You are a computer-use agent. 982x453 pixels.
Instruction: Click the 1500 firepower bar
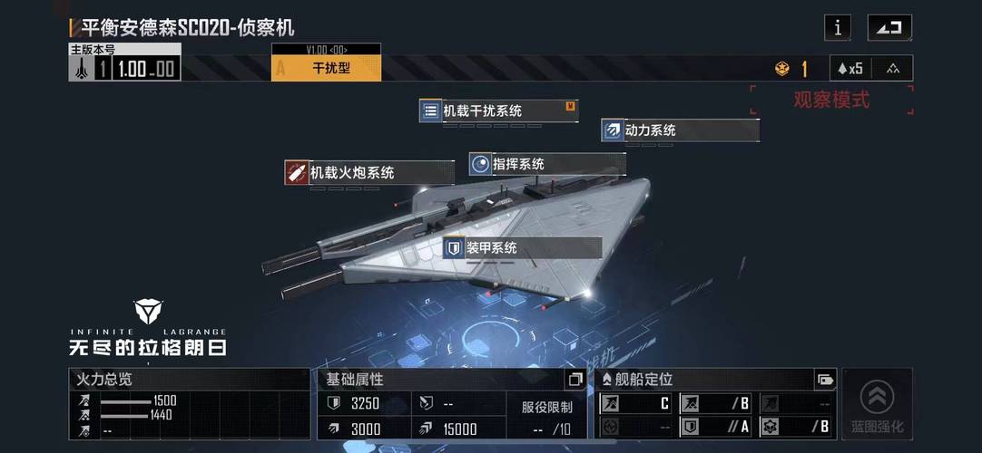click(126, 401)
